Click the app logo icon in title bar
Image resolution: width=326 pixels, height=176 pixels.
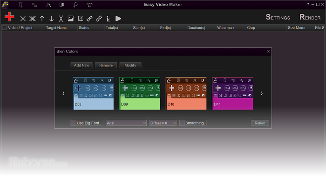5,4
